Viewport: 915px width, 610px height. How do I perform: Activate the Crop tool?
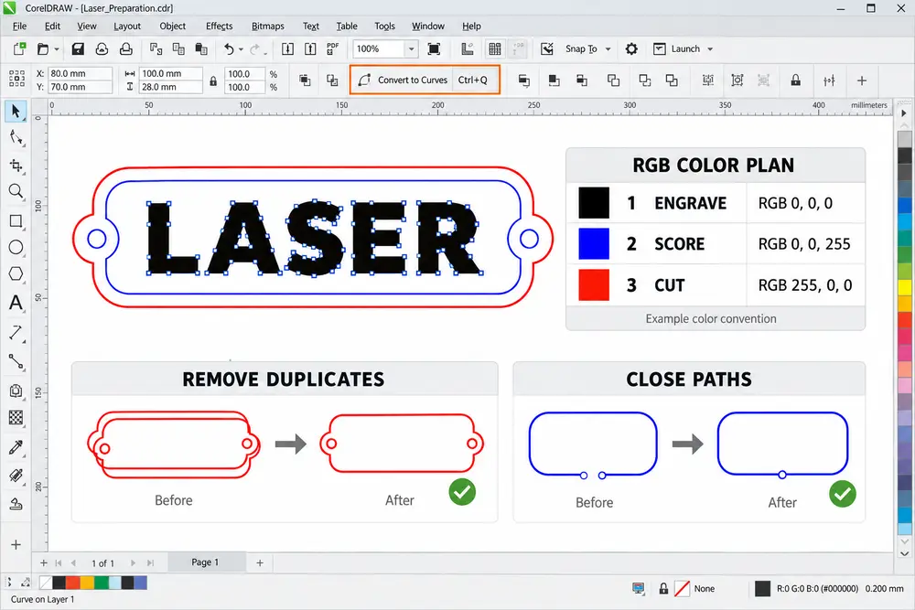coord(16,166)
